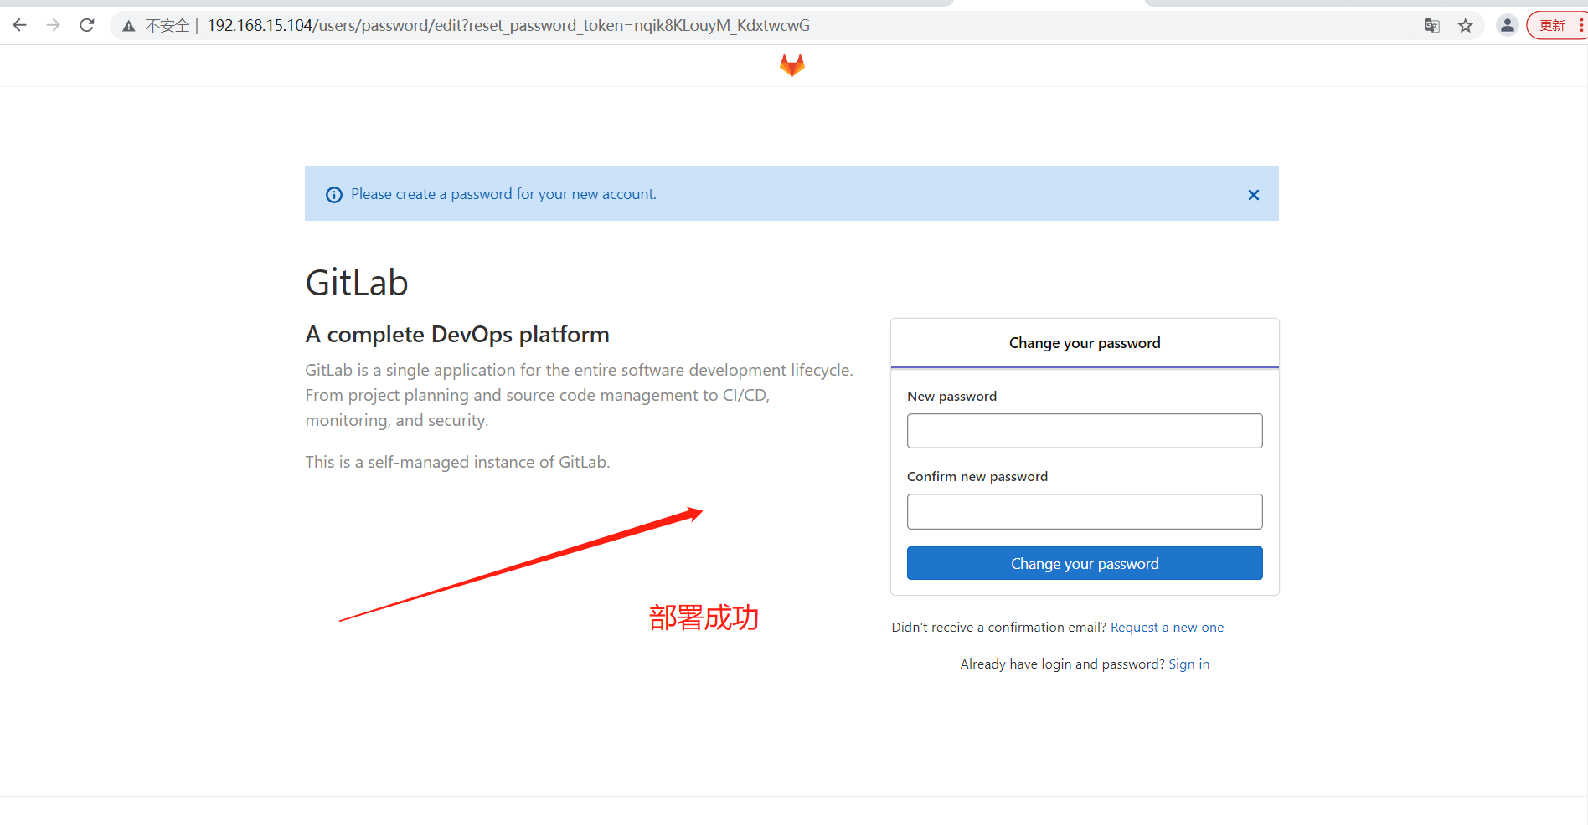Click the browser forward arrow
Viewport: 1588px width, 825px height.
(x=54, y=25)
